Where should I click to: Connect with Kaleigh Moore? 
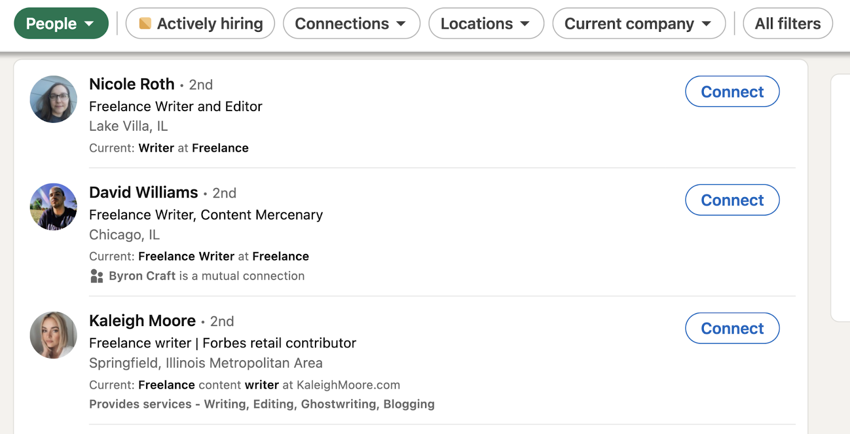coord(732,328)
